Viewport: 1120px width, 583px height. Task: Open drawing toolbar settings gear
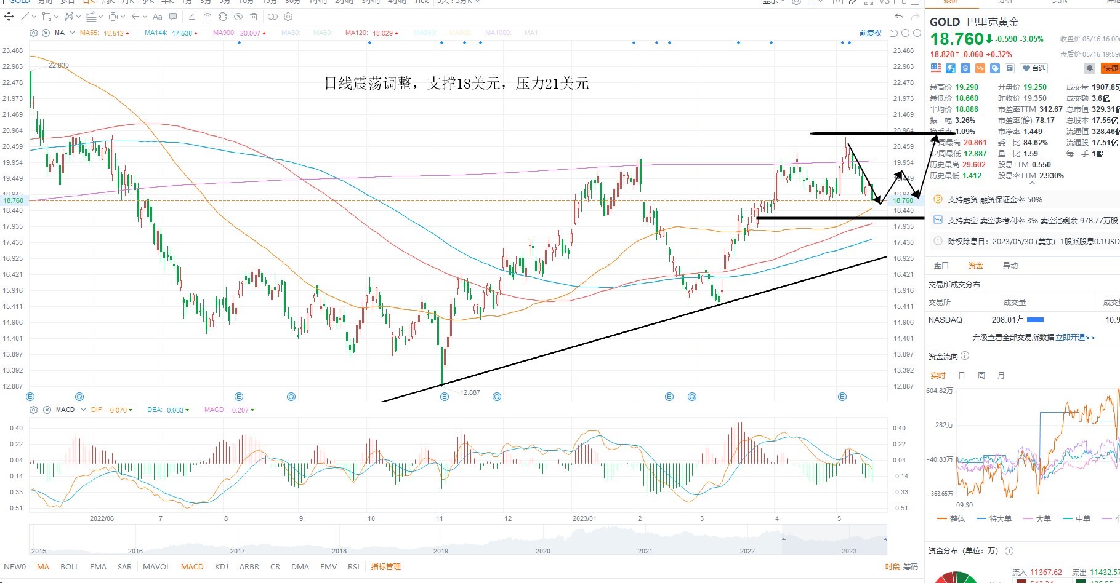[x=288, y=17]
